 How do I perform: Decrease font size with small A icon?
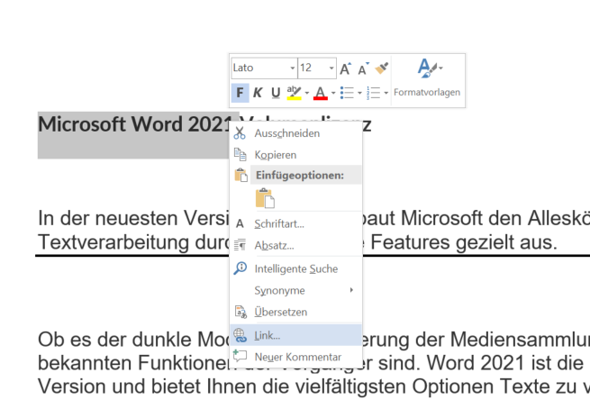coord(364,68)
